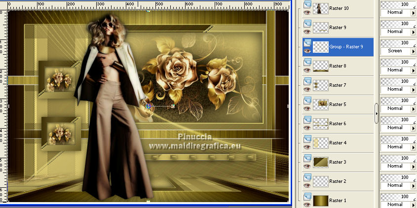Image resolution: width=417 pixels, height=208 pixels.
Task: Open the blend mode dropdown for Raster 5
Action: (x=413, y=108)
